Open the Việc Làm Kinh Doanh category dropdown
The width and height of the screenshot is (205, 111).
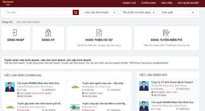coord(99,12)
